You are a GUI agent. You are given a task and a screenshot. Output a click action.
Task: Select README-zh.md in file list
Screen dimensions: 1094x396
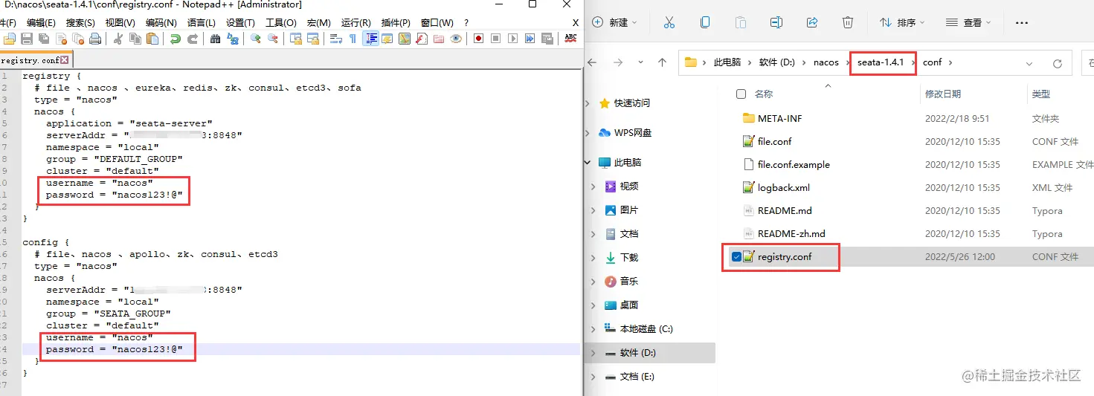[791, 233]
